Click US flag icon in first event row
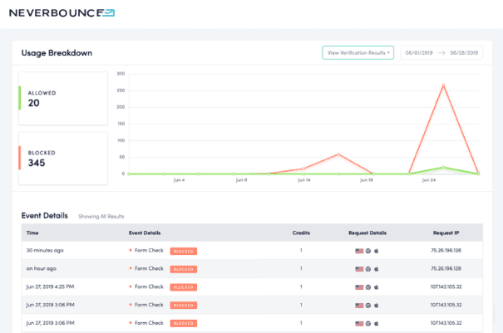The image size is (503, 333). coord(359,250)
